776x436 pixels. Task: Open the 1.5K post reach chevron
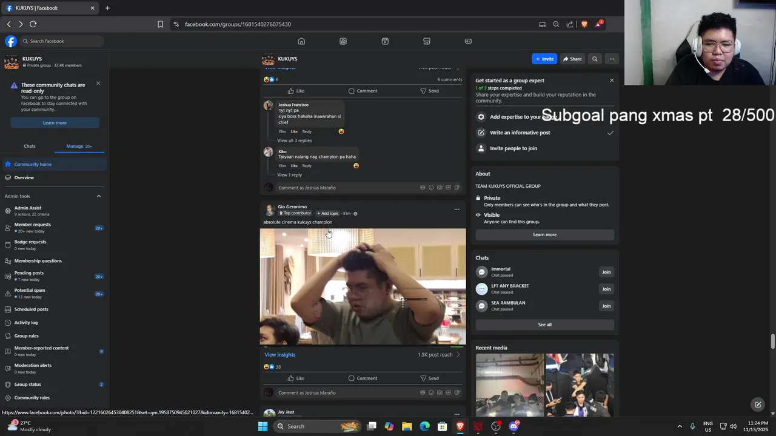tap(458, 355)
